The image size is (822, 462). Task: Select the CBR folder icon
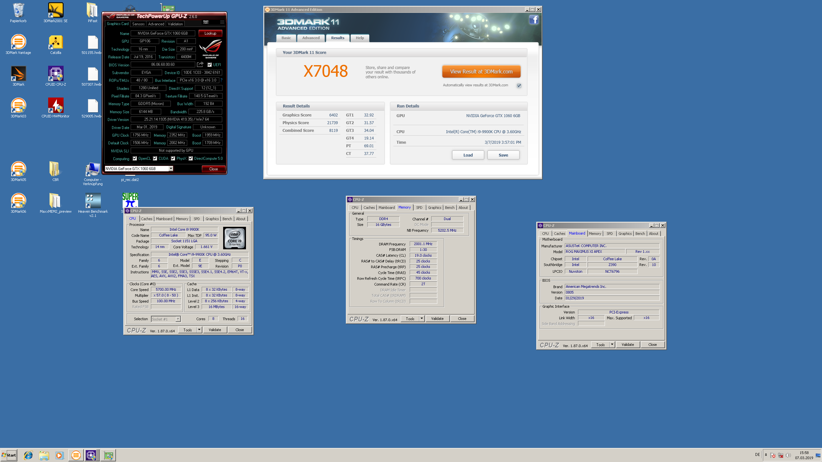(56, 171)
